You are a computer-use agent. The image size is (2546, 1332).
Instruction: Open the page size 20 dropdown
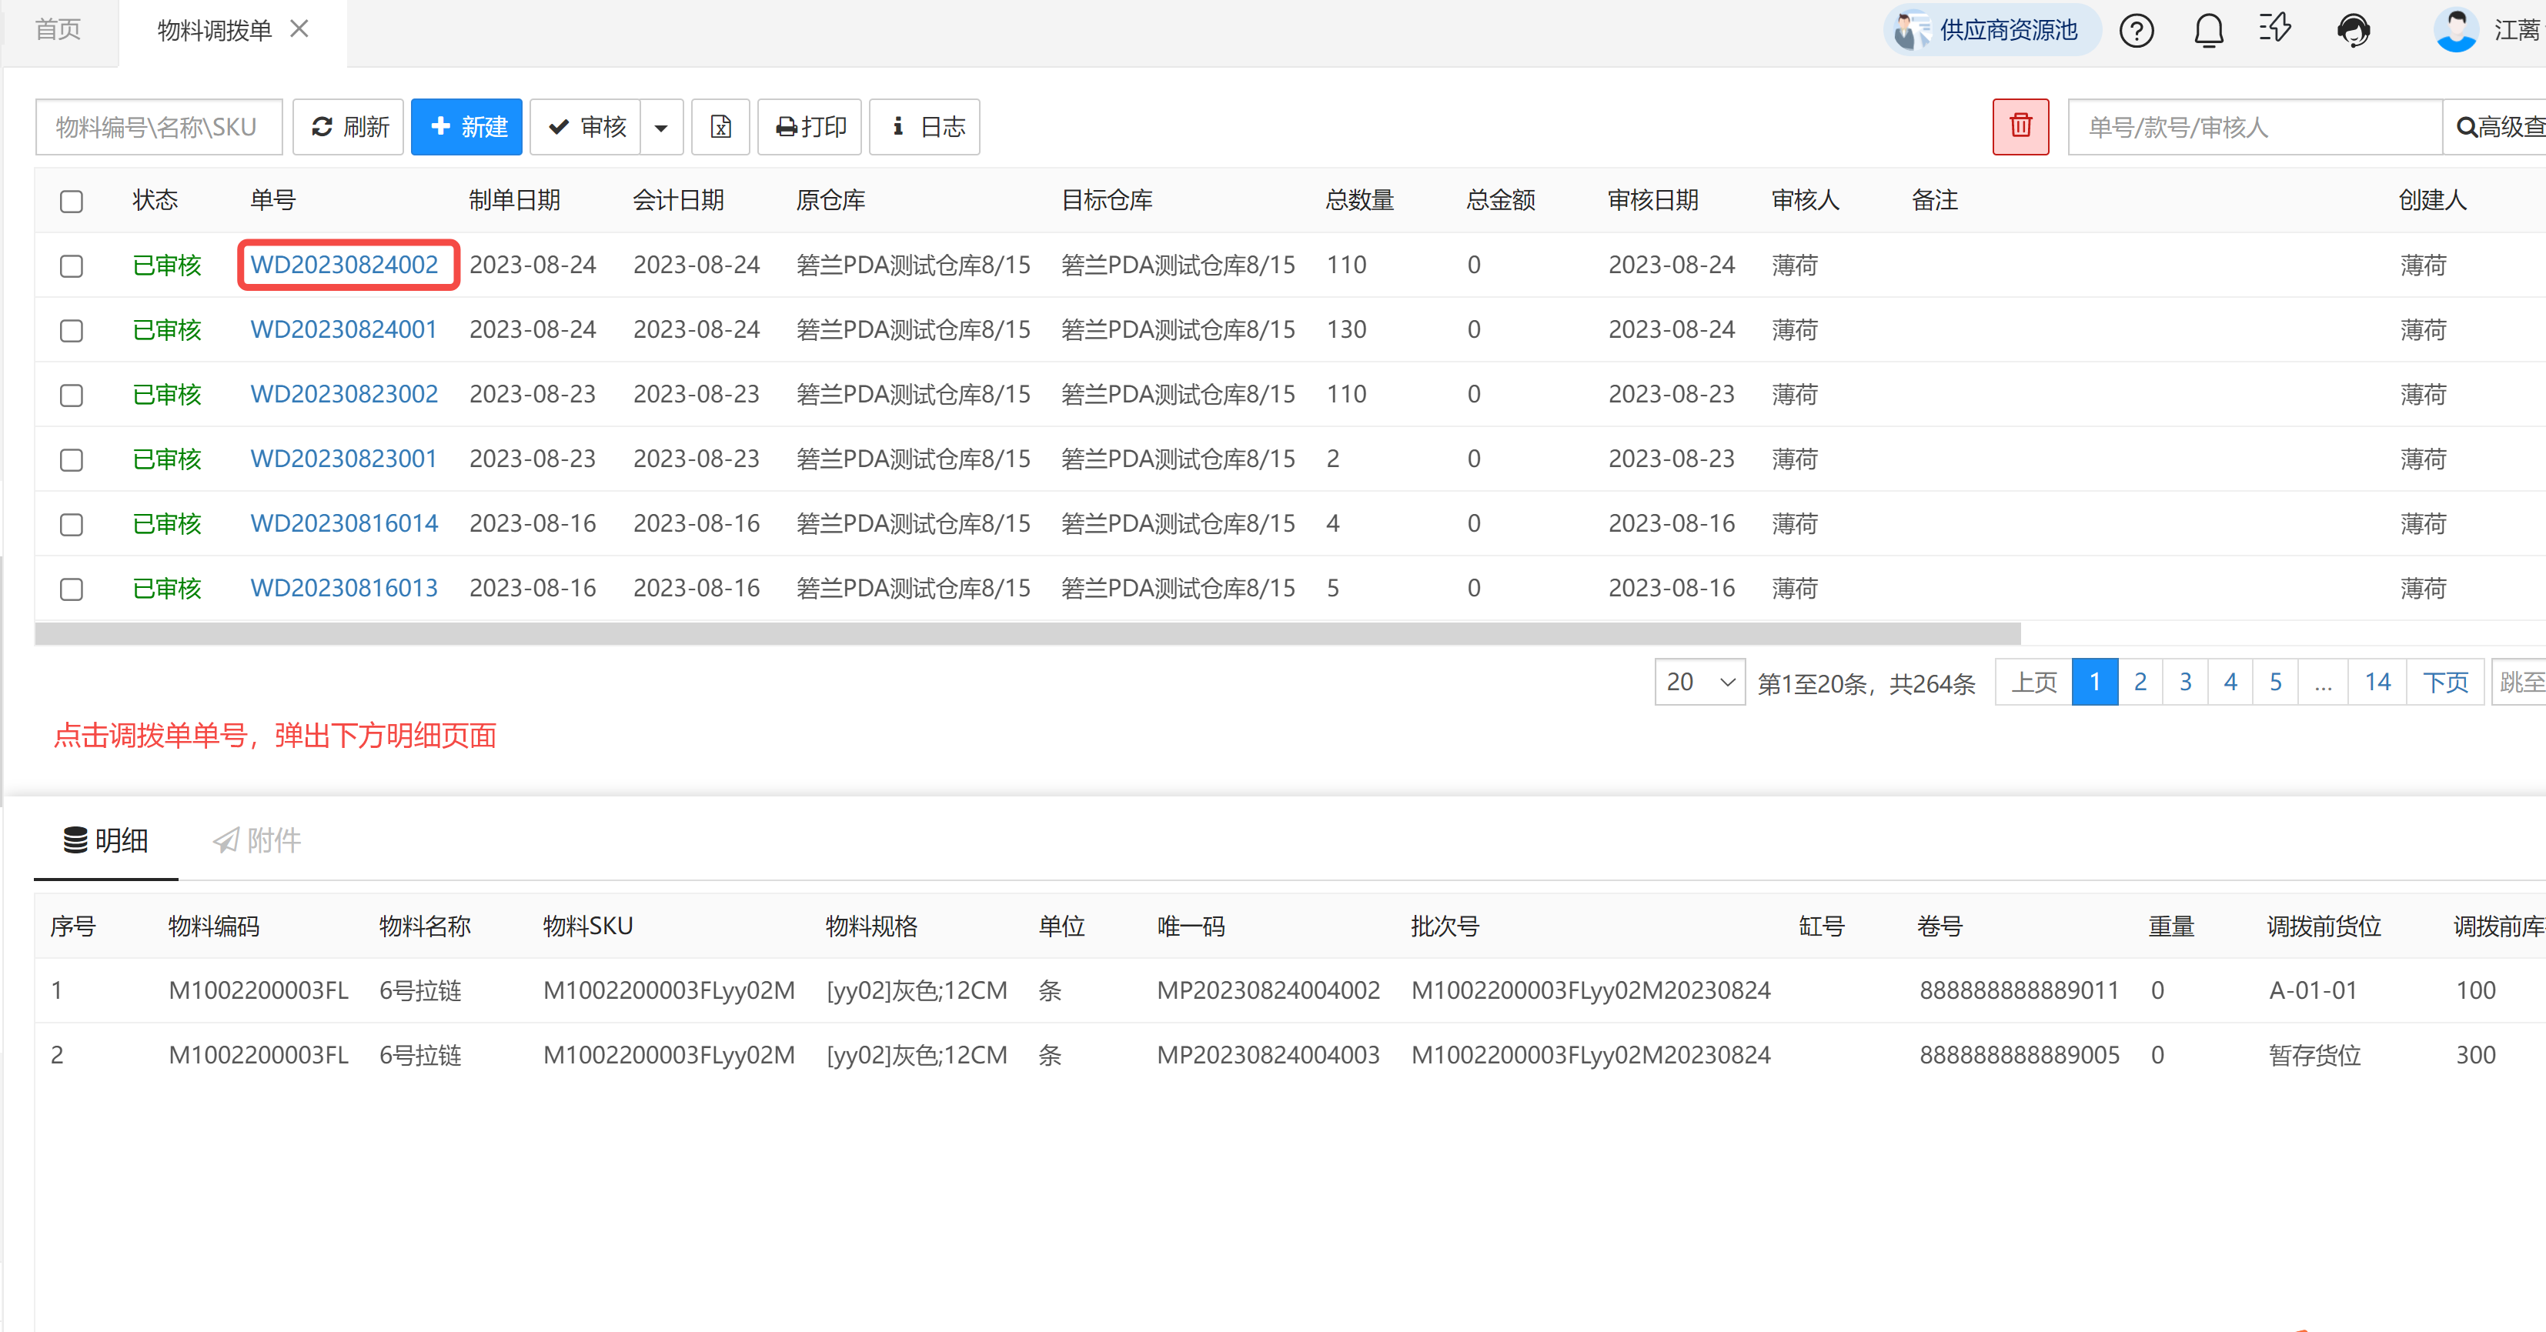coord(1699,682)
